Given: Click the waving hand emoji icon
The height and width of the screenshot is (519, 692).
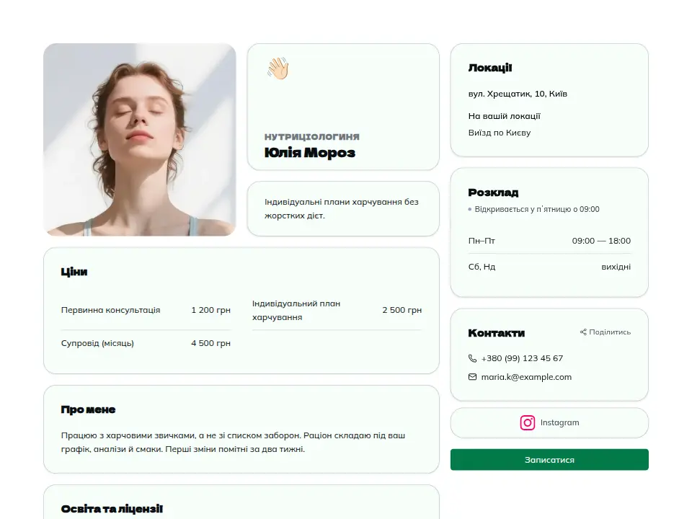Looking at the screenshot, I should (278, 68).
